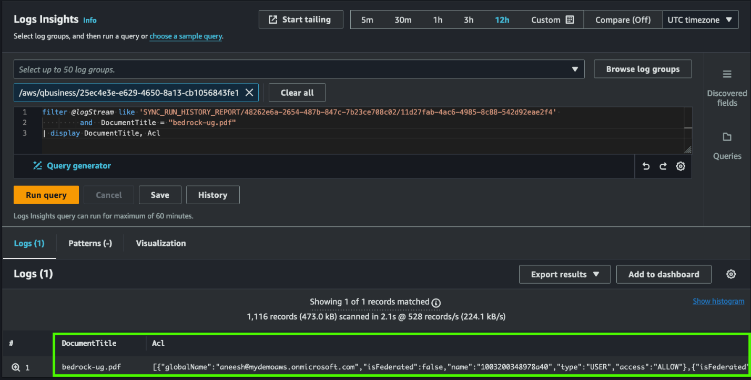Click the Add to dashboard button

coord(664,274)
